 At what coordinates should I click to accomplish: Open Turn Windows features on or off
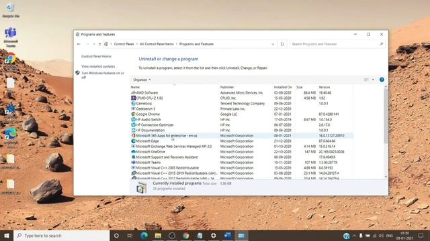pyautogui.click(x=103, y=75)
